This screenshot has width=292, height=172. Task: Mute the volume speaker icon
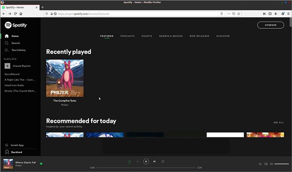(271, 164)
